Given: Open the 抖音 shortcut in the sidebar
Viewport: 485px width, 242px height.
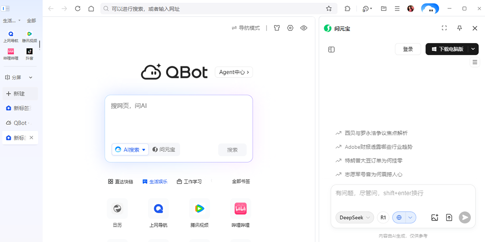Looking at the screenshot, I should 30,54.
